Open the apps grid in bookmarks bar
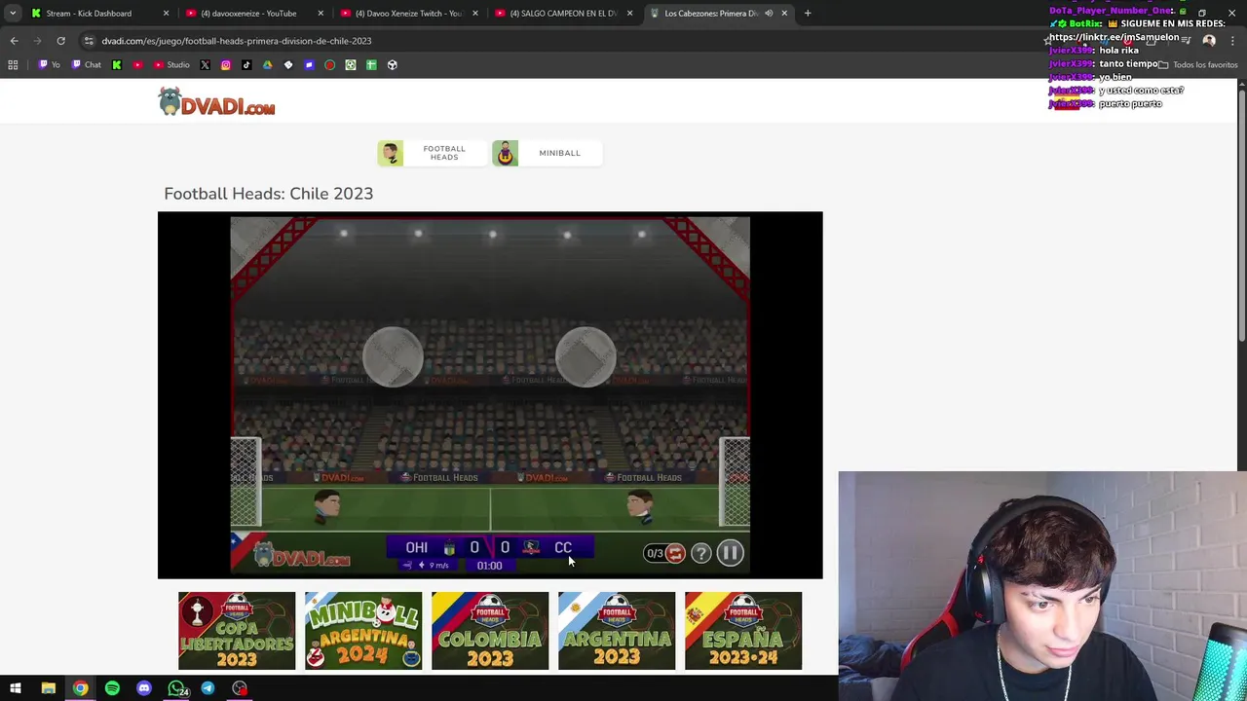Image resolution: width=1247 pixels, height=701 pixels. coord(13,65)
